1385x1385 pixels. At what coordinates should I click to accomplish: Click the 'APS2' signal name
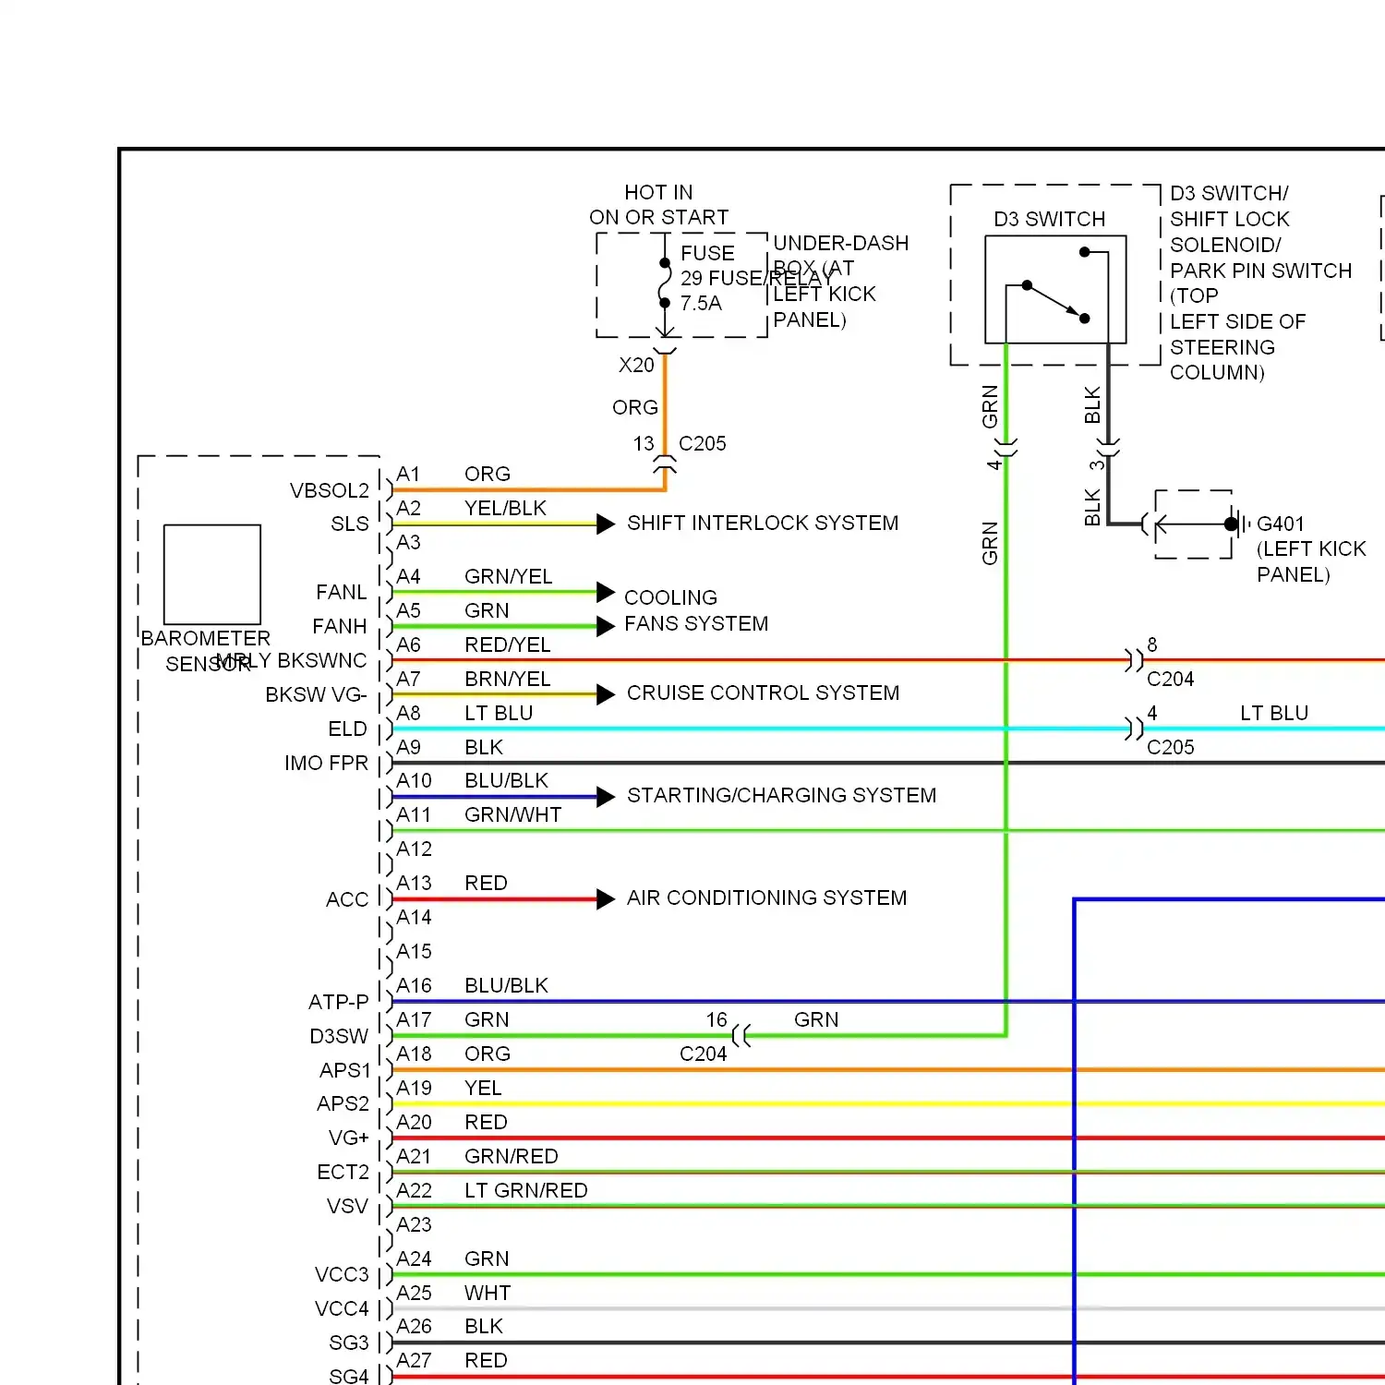pos(343,1104)
